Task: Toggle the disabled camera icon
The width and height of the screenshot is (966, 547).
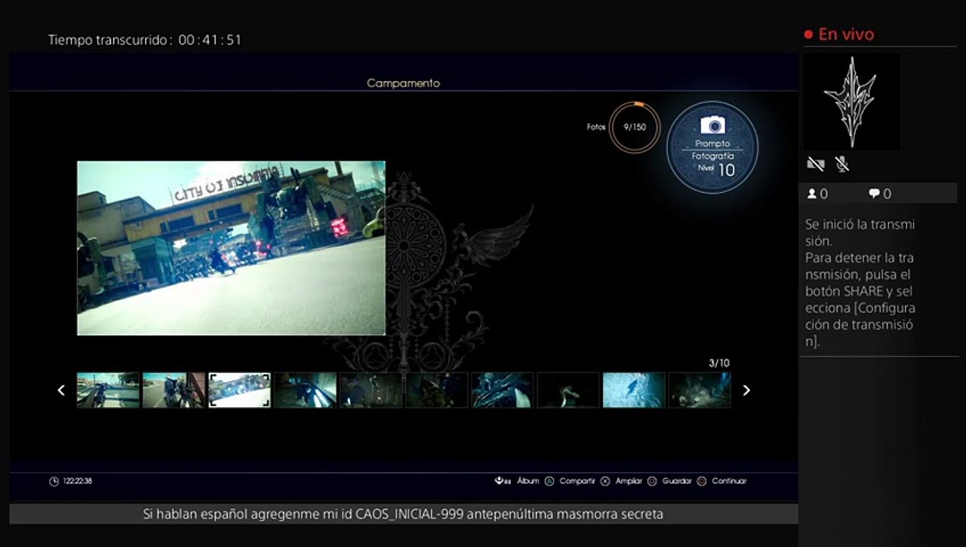Action: coord(816,163)
